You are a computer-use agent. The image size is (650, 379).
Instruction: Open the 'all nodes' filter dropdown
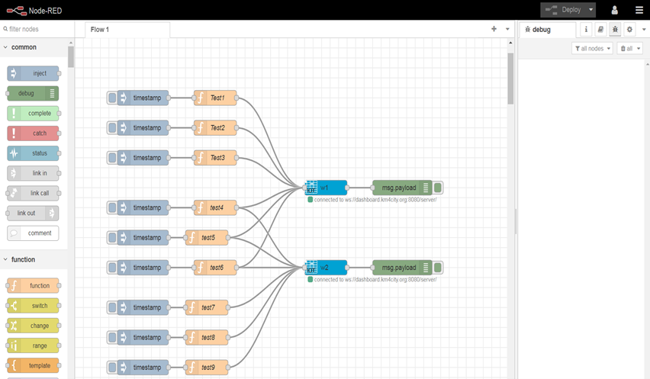point(592,49)
